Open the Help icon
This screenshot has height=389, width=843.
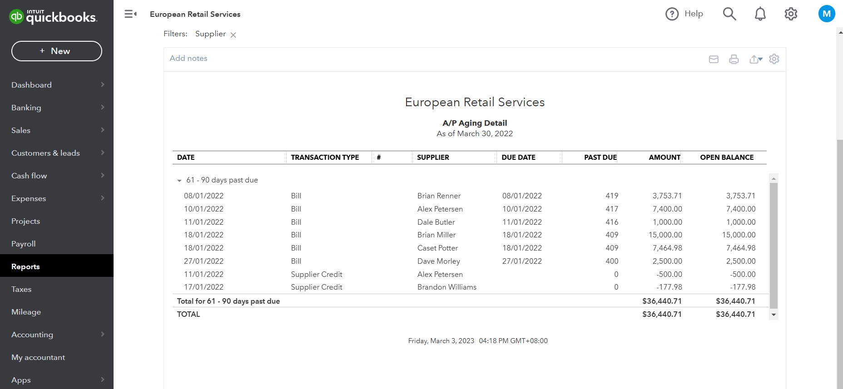pyautogui.click(x=672, y=14)
